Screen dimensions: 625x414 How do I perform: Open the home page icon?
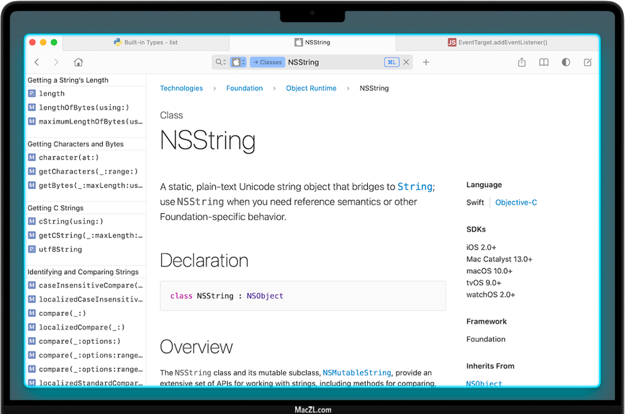click(78, 62)
